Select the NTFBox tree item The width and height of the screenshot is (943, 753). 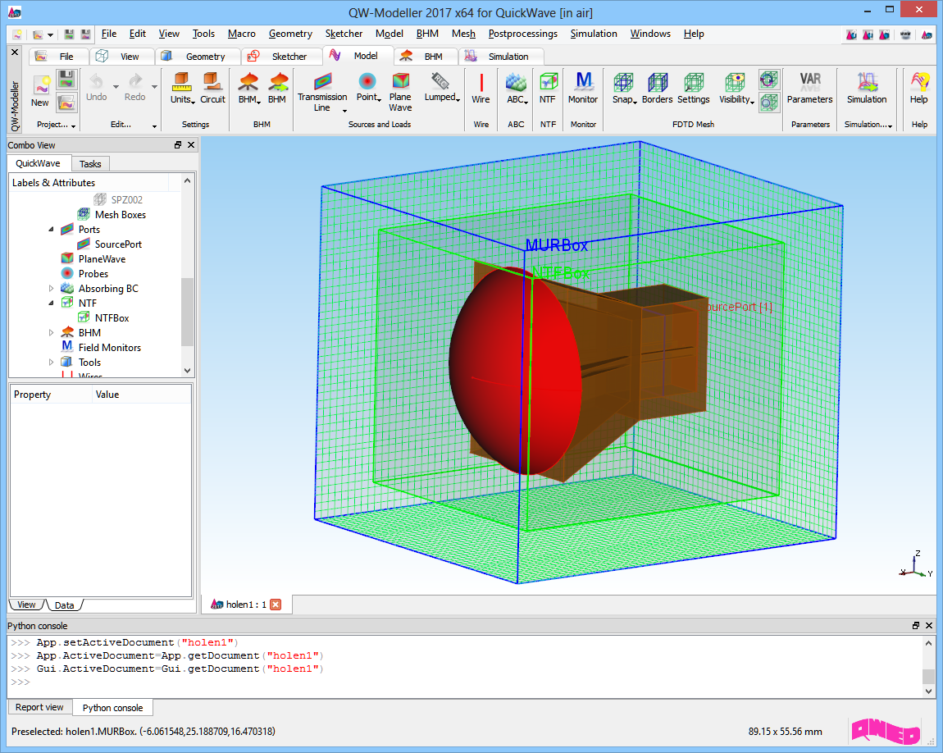(x=112, y=318)
